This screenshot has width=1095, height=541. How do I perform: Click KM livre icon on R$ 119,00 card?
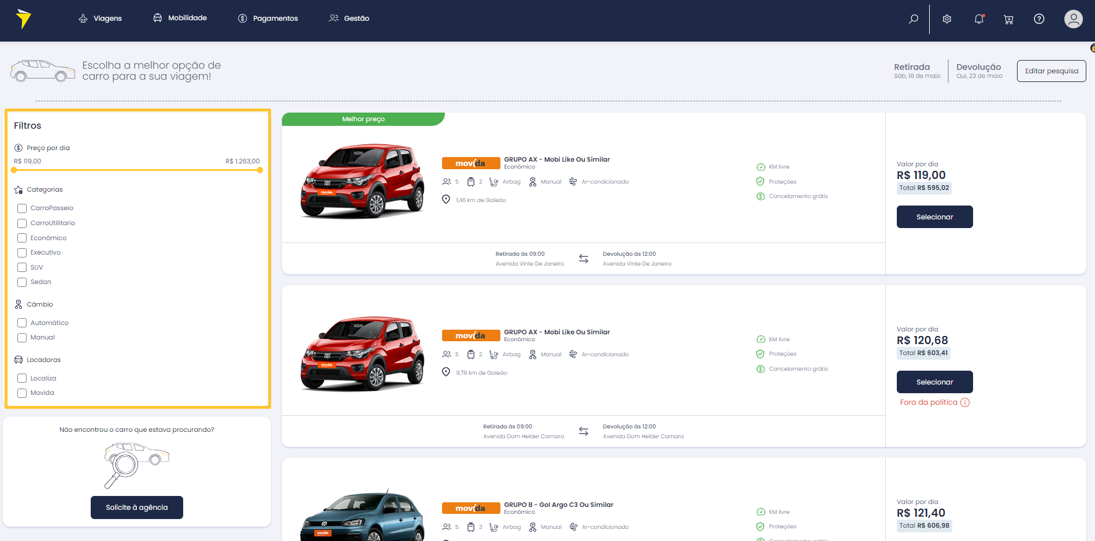click(761, 167)
